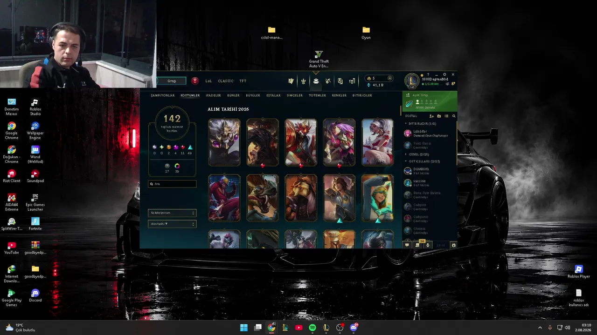Select the LoL game tab
This screenshot has width=597, height=335.
[208, 81]
